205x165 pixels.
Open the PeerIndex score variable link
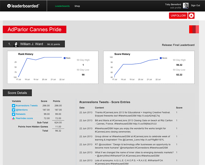point(24,118)
